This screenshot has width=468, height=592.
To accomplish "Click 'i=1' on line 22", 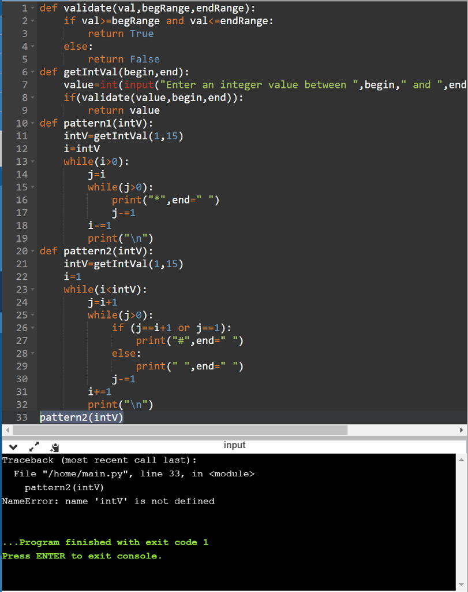I will point(72,277).
